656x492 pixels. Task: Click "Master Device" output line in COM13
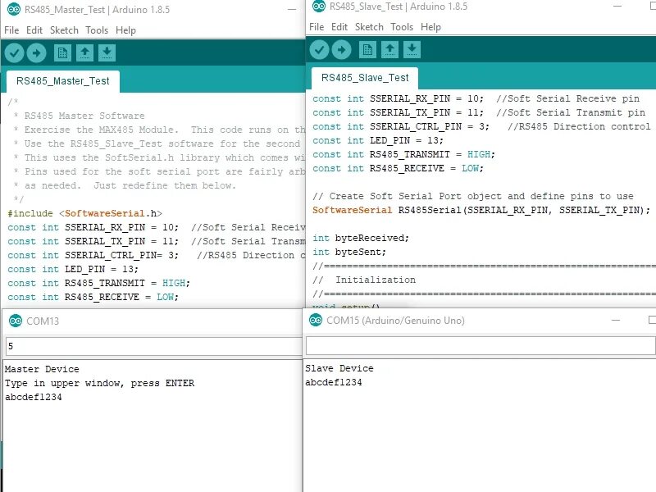tap(42, 369)
